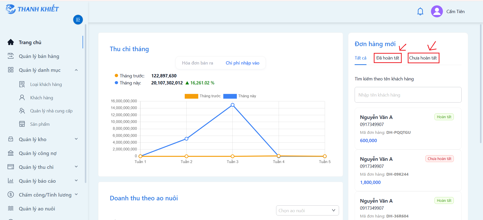The height and width of the screenshot is (220, 483).
Task: Click the Trang chủ home icon
Action: (x=11, y=42)
